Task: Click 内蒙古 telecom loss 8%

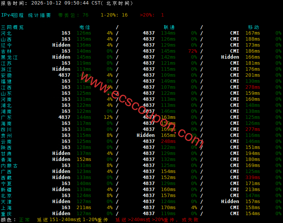Action: click(x=110, y=165)
